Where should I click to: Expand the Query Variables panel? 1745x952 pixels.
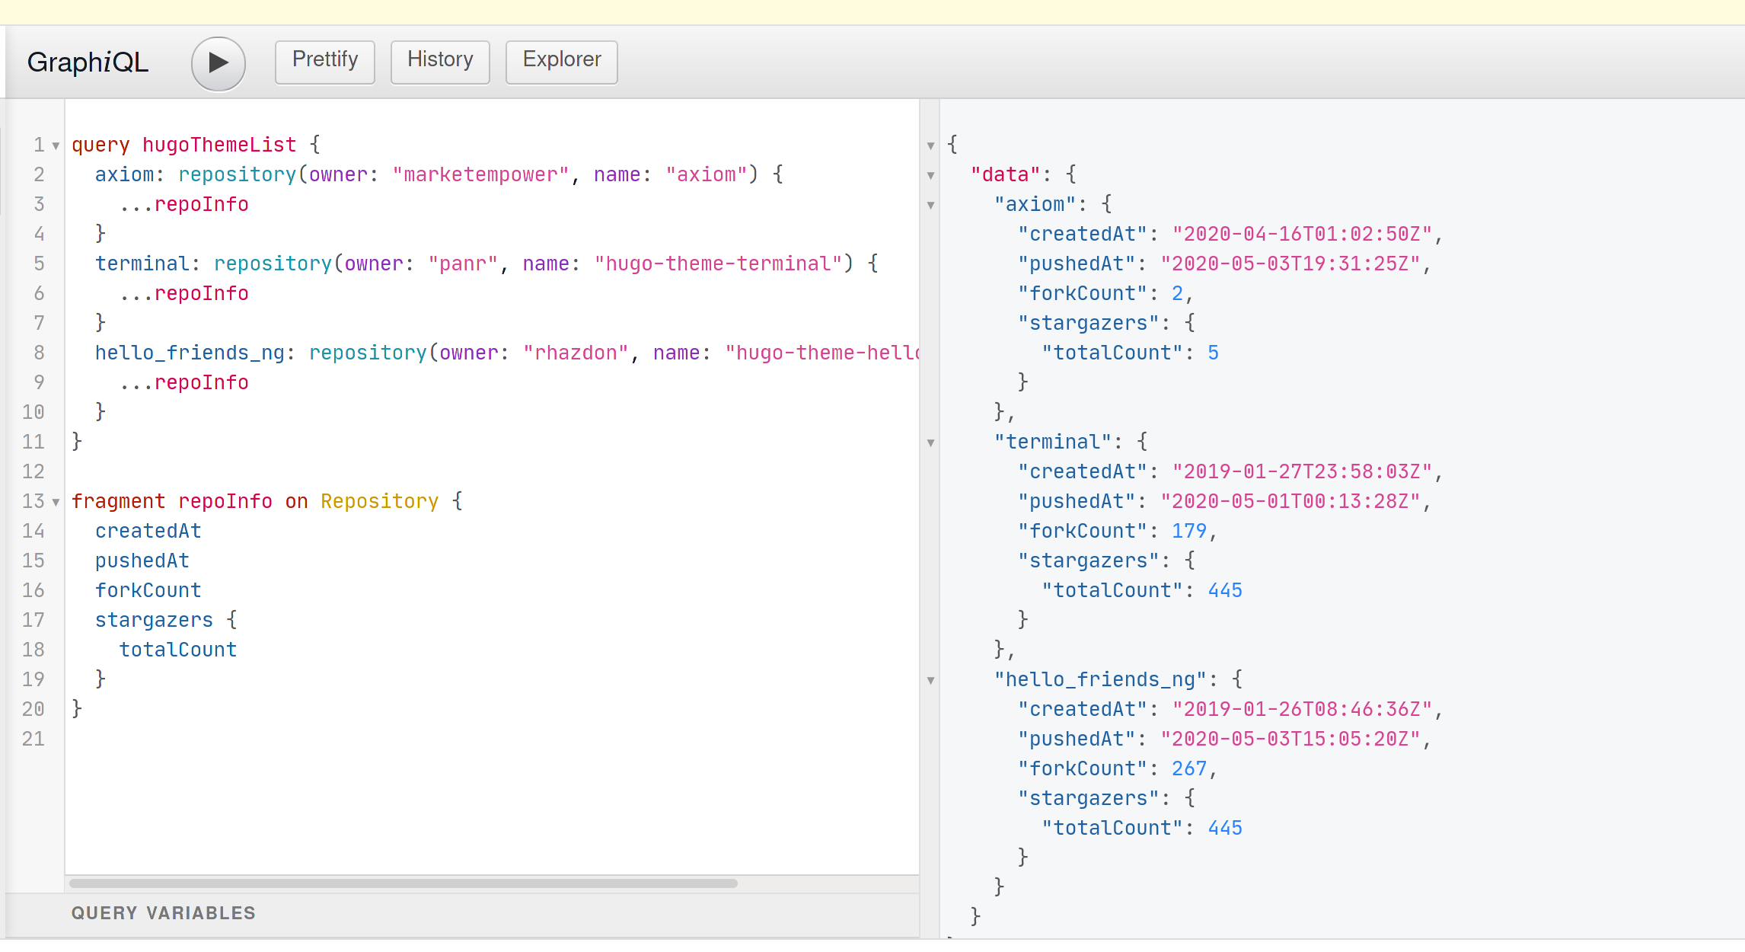462,913
